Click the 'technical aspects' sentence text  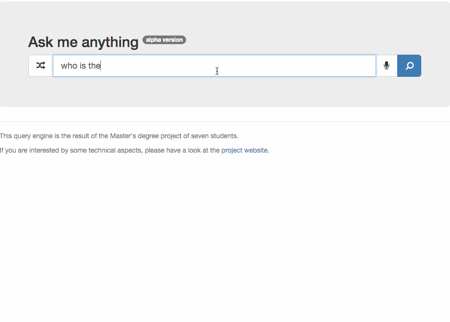135,150
